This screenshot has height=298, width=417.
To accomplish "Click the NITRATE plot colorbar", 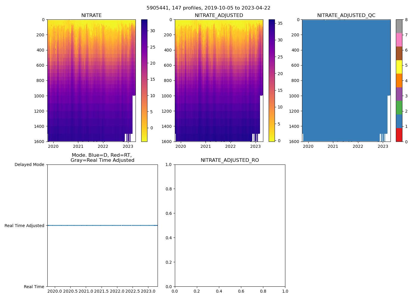I will point(144,80).
